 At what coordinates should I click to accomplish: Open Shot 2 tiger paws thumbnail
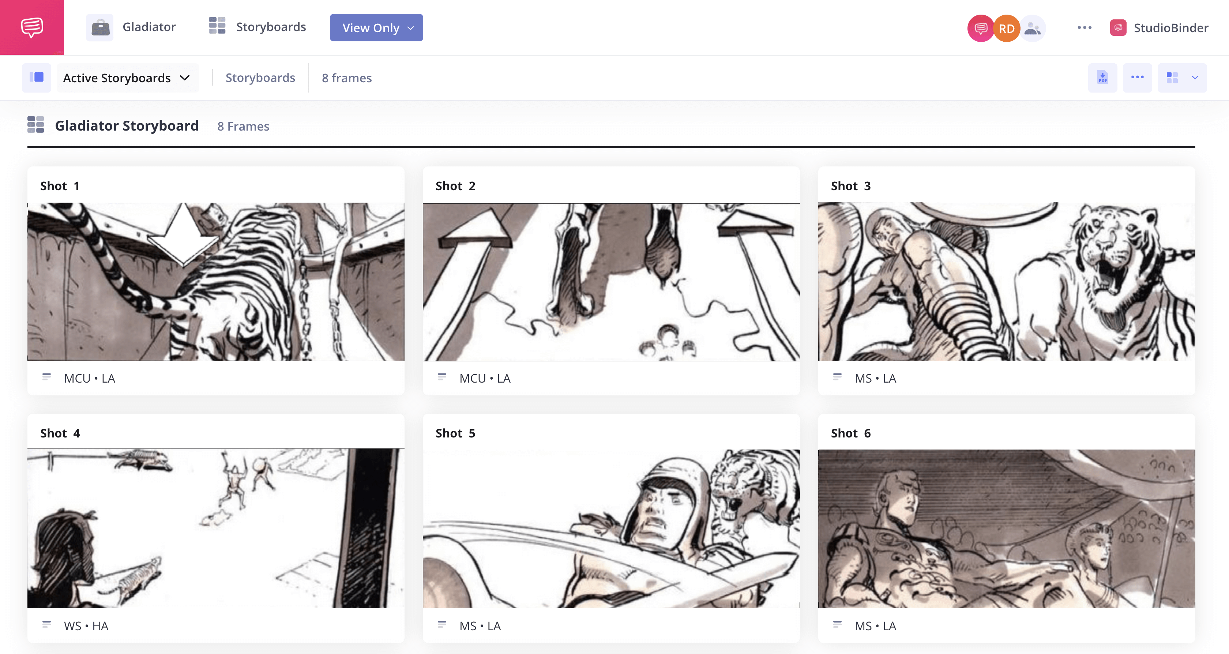click(611, 281)
